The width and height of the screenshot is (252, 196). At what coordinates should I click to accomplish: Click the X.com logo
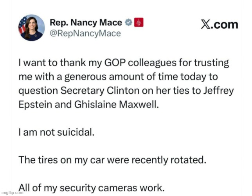[219, 25]
